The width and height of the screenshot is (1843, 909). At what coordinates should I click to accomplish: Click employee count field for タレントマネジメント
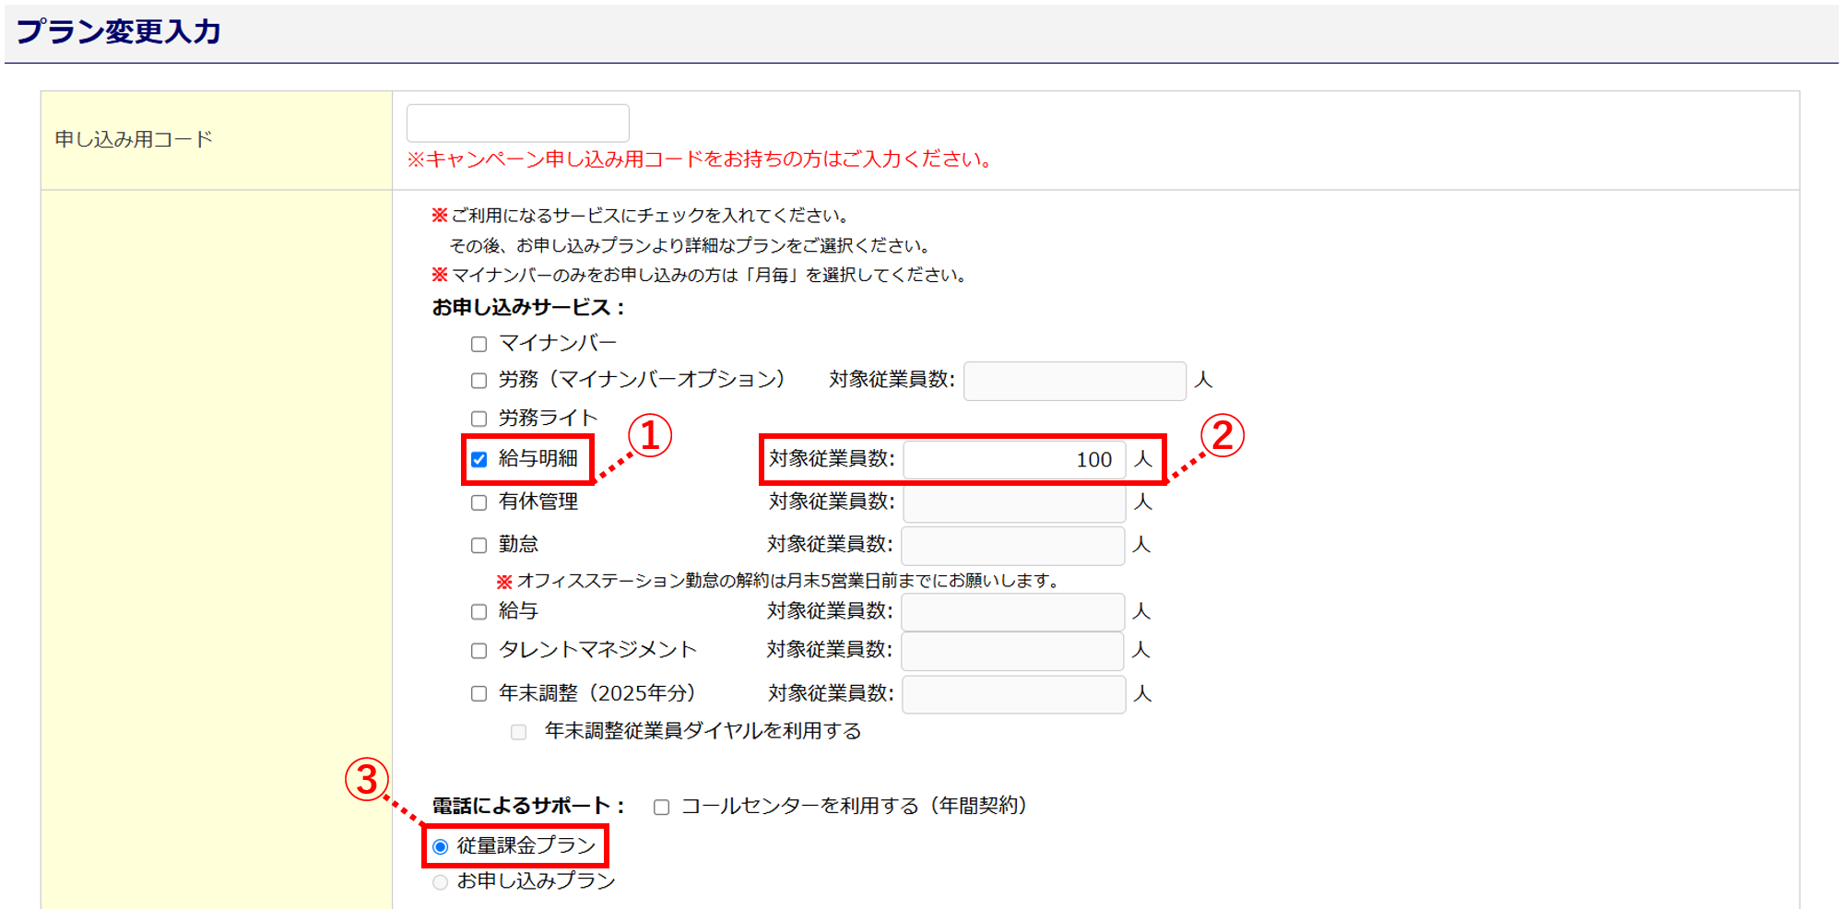[x=1012, y=650]
